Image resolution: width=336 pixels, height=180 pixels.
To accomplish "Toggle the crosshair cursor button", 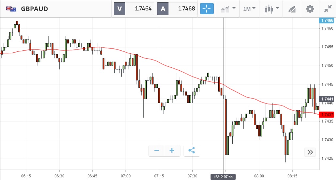I will pos(207,9).
